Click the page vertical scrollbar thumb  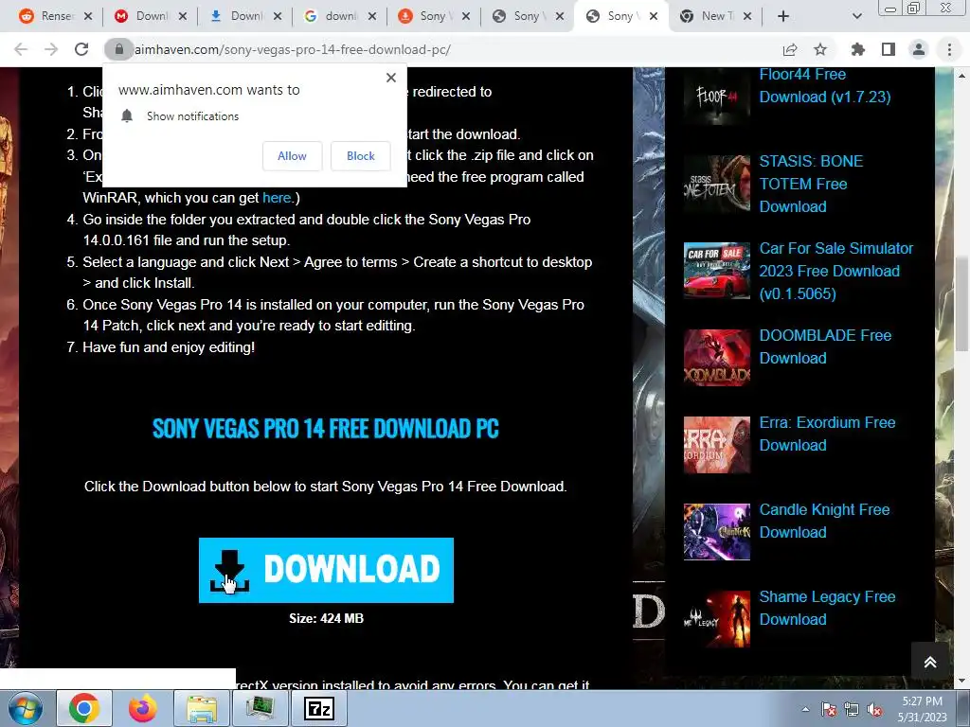coord(961,303)
